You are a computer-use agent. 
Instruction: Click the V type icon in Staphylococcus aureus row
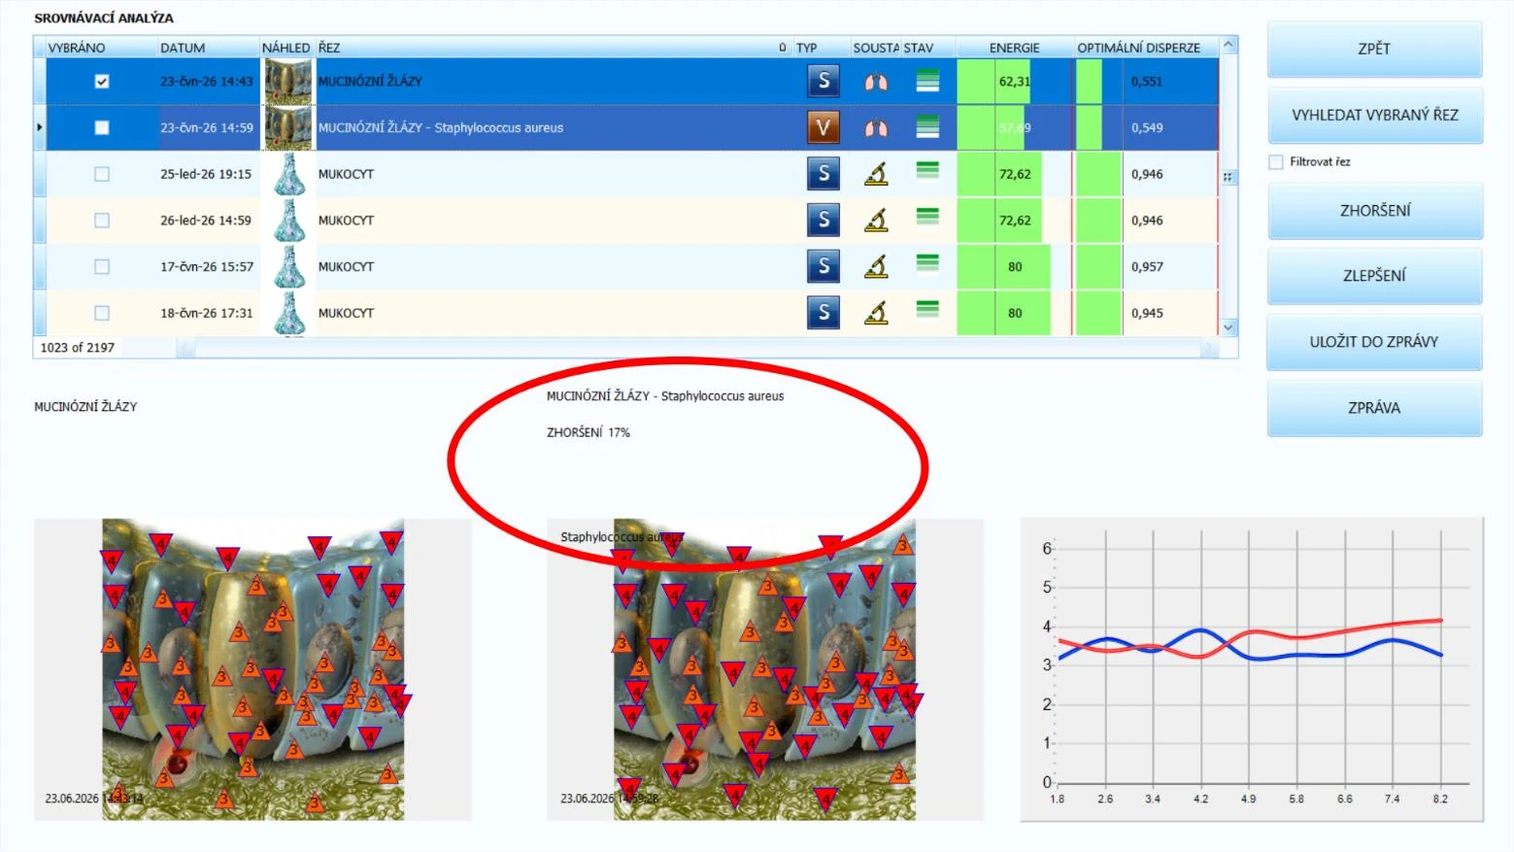click(x=824, y=127)
